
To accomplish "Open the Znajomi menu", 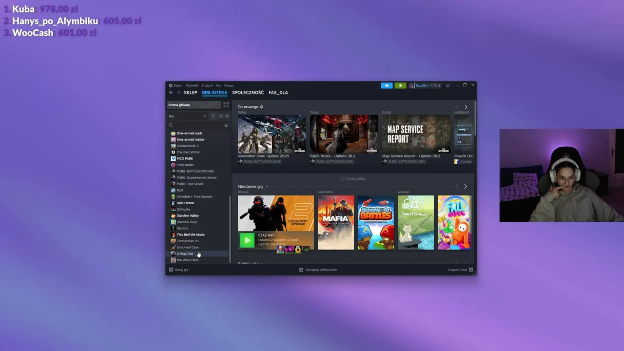I will tap(207, 85).
